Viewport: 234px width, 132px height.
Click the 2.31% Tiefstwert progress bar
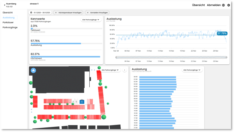[66, 29]
